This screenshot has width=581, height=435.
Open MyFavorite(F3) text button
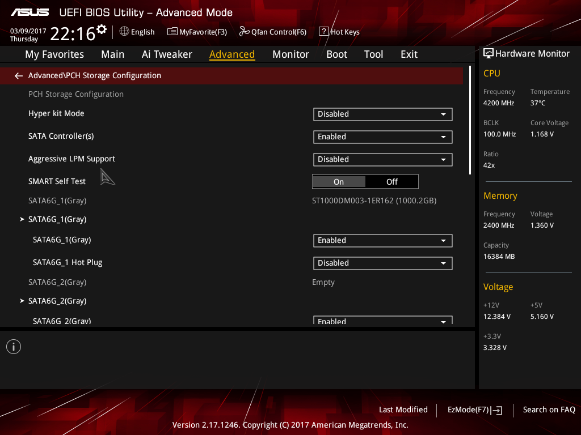coord(203,32)
